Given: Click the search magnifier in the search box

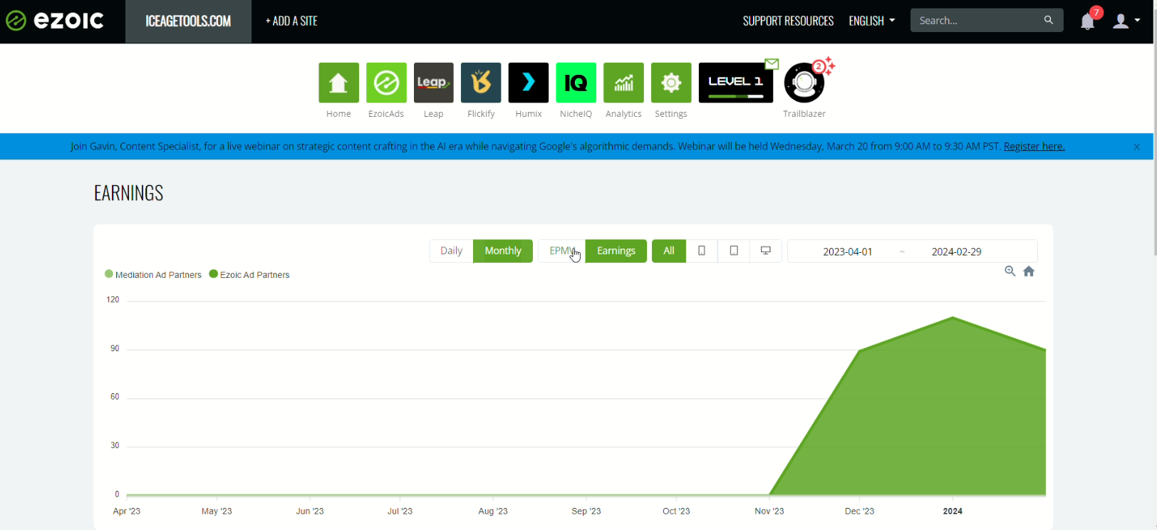Looking at the screenshot, I should [x=1048, y=20].
